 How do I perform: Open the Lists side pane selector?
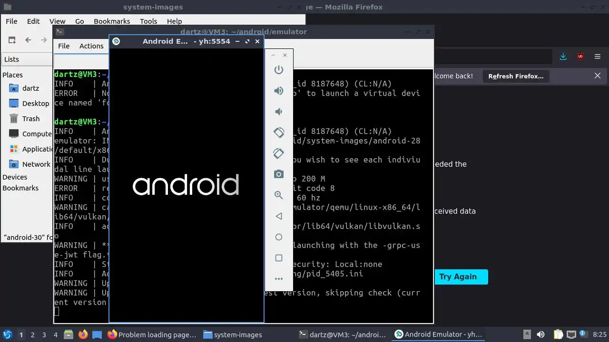(x=27, y=59)
